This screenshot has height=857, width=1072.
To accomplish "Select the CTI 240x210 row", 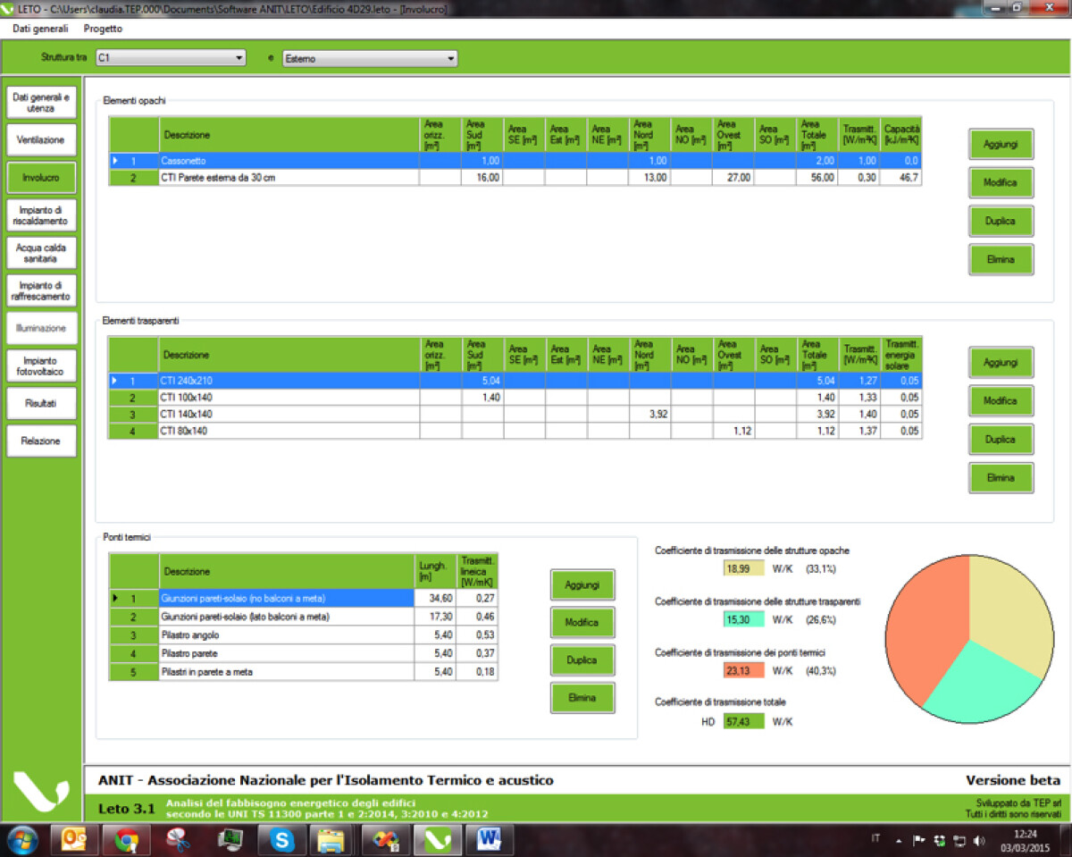I will pos(515,381).
